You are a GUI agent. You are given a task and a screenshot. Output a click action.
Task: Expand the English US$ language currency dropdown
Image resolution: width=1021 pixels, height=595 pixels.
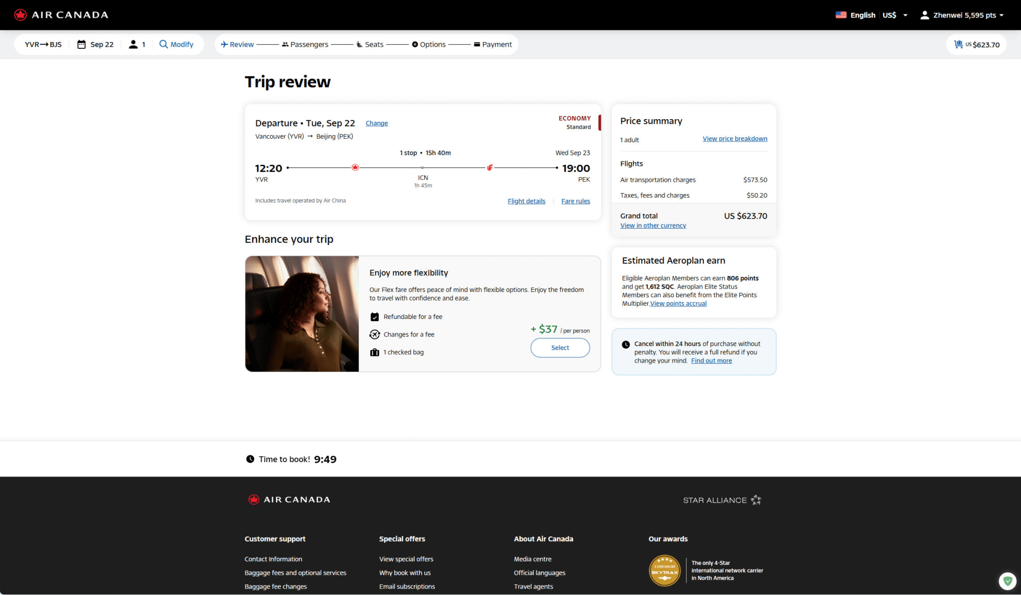pos(905,15)
